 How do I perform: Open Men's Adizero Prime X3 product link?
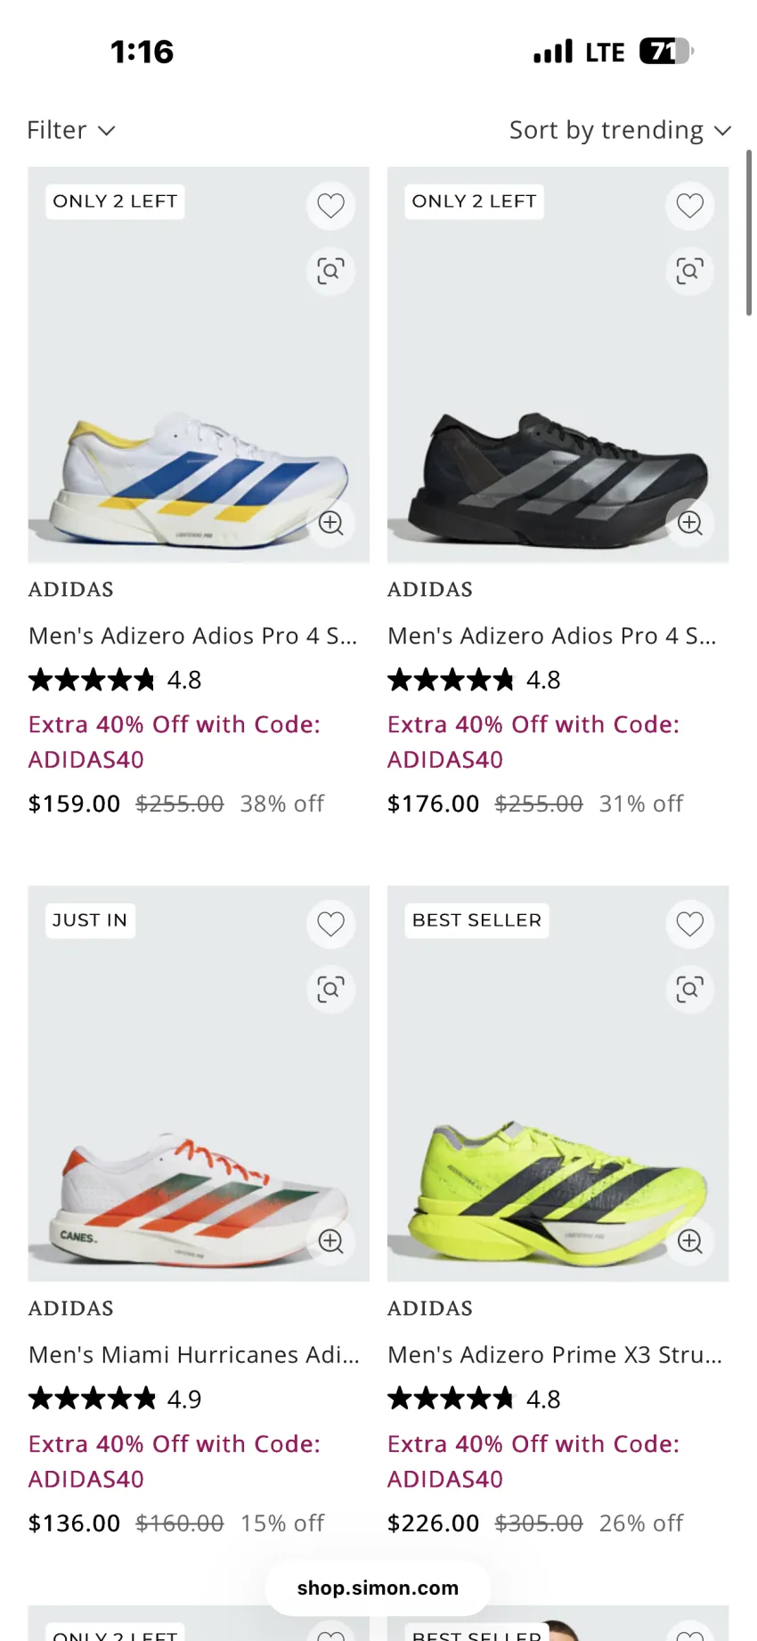[x=555, y=1354]
